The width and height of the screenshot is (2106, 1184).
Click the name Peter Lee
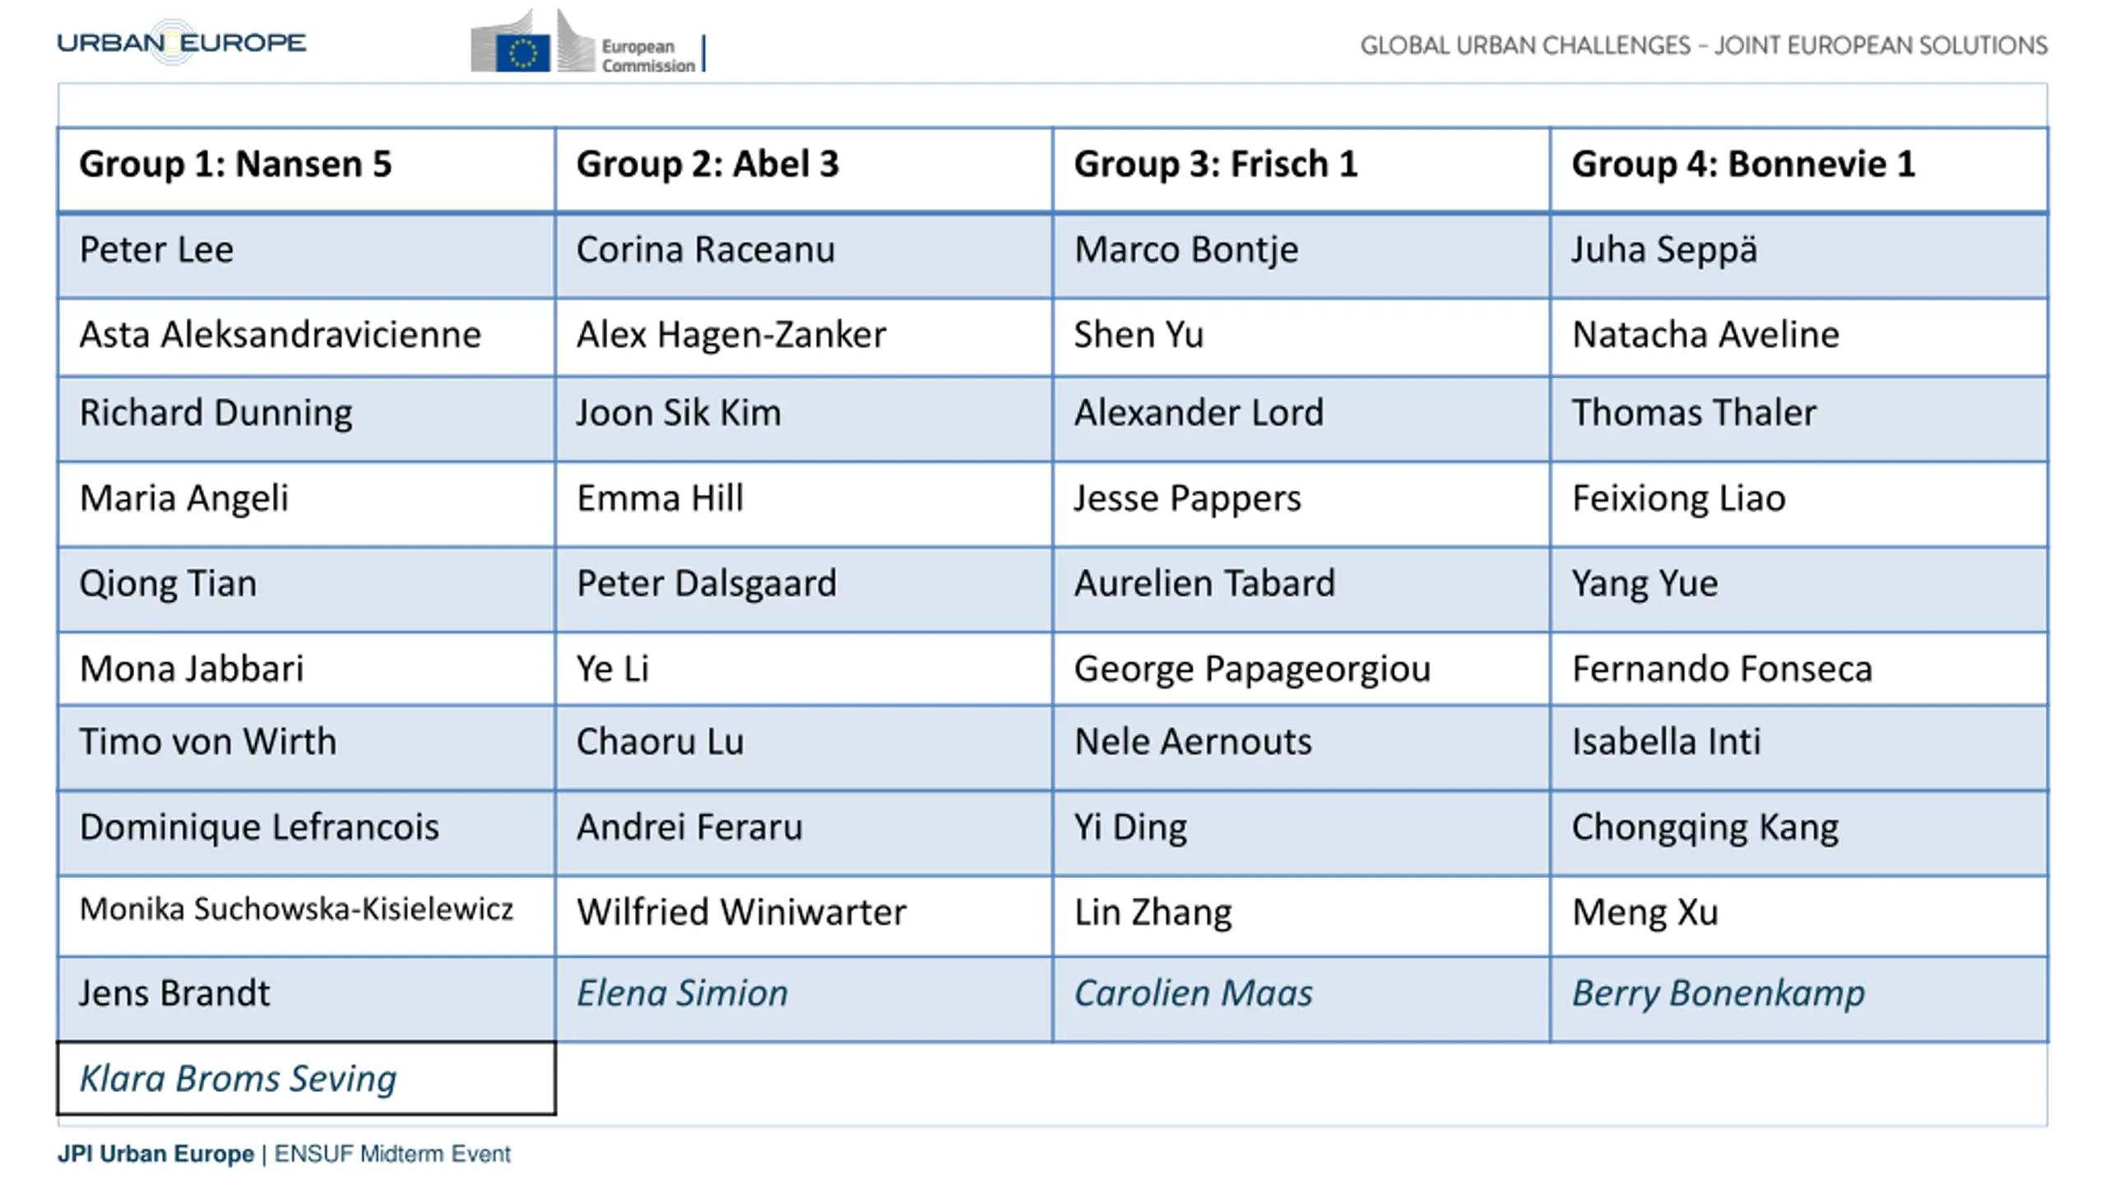click(x=156, y=250)
